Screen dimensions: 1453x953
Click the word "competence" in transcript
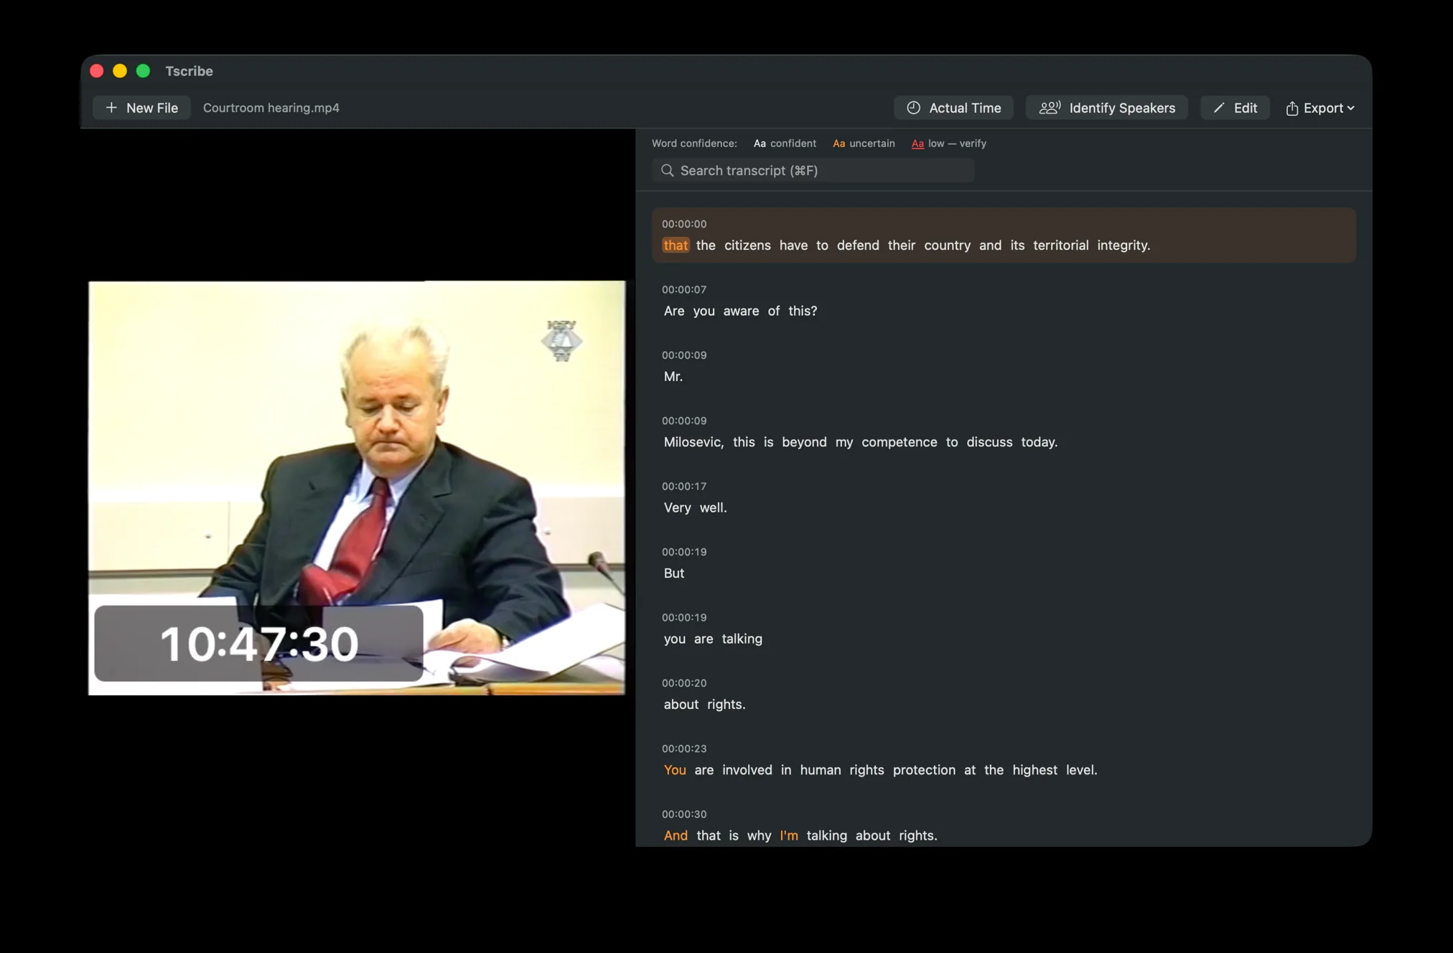click(900, 442)
